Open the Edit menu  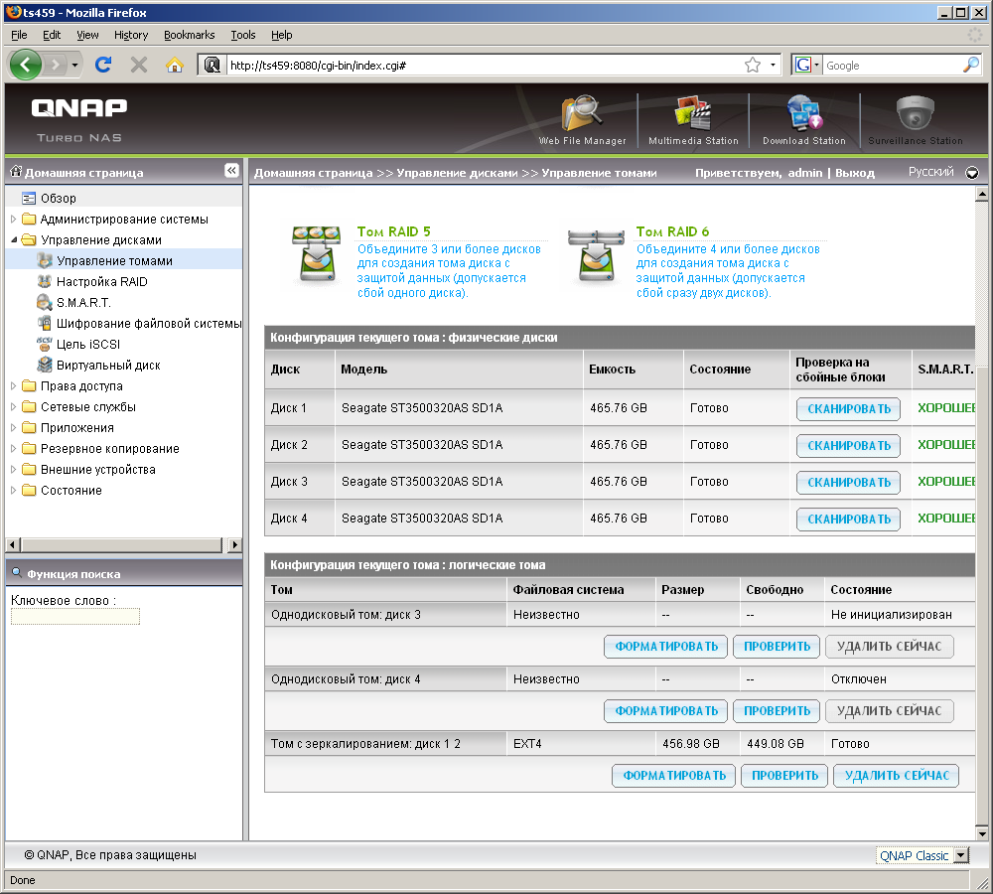point(52,35)
